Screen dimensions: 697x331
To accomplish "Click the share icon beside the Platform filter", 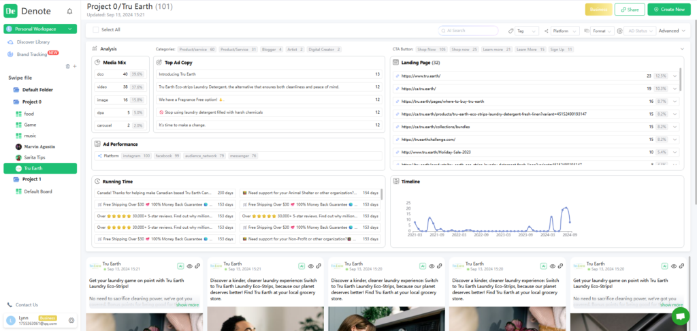I will click(x=546, y=31).
